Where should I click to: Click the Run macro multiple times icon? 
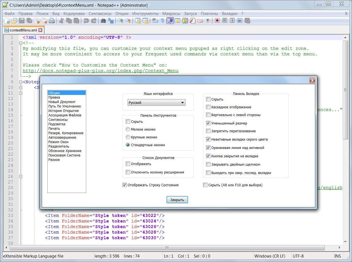click(x=240, y=21)
